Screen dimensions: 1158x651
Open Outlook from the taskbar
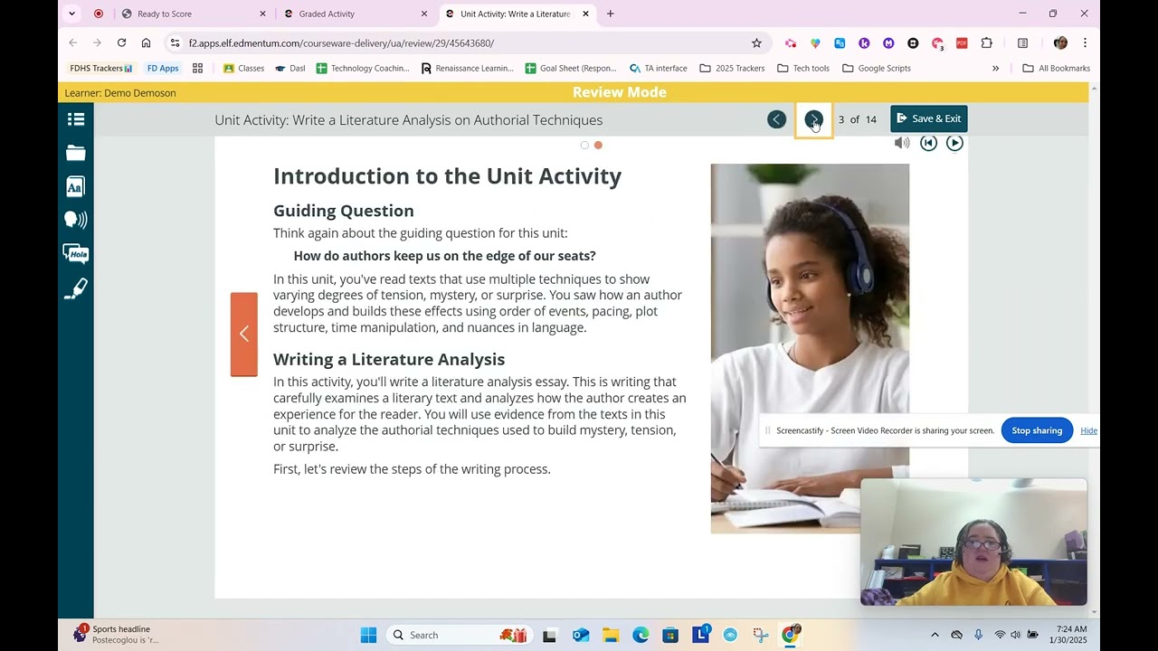point(580,635)
